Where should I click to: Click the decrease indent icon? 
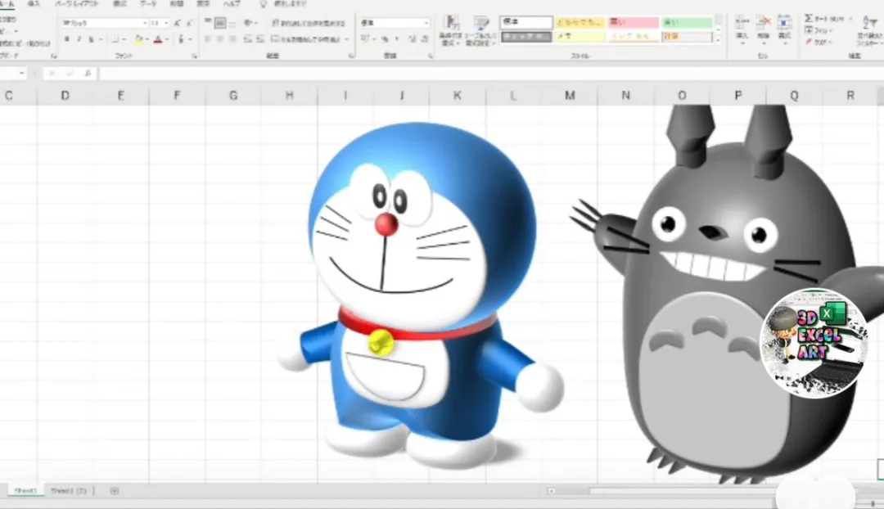[x=247, y=39]
